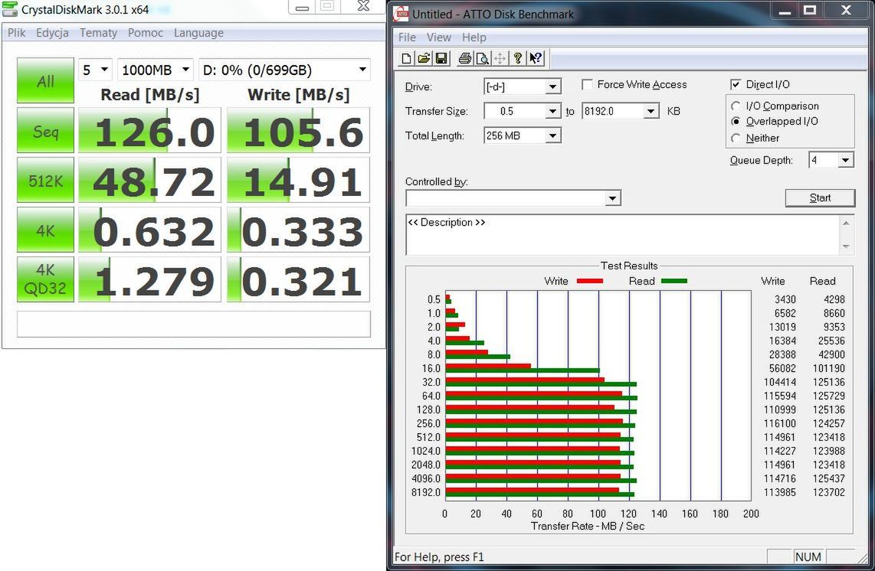The width and height of the screenshot is (875, 571).
Task: Click the write result 116100 in ATTO
Action: (779, 423)
